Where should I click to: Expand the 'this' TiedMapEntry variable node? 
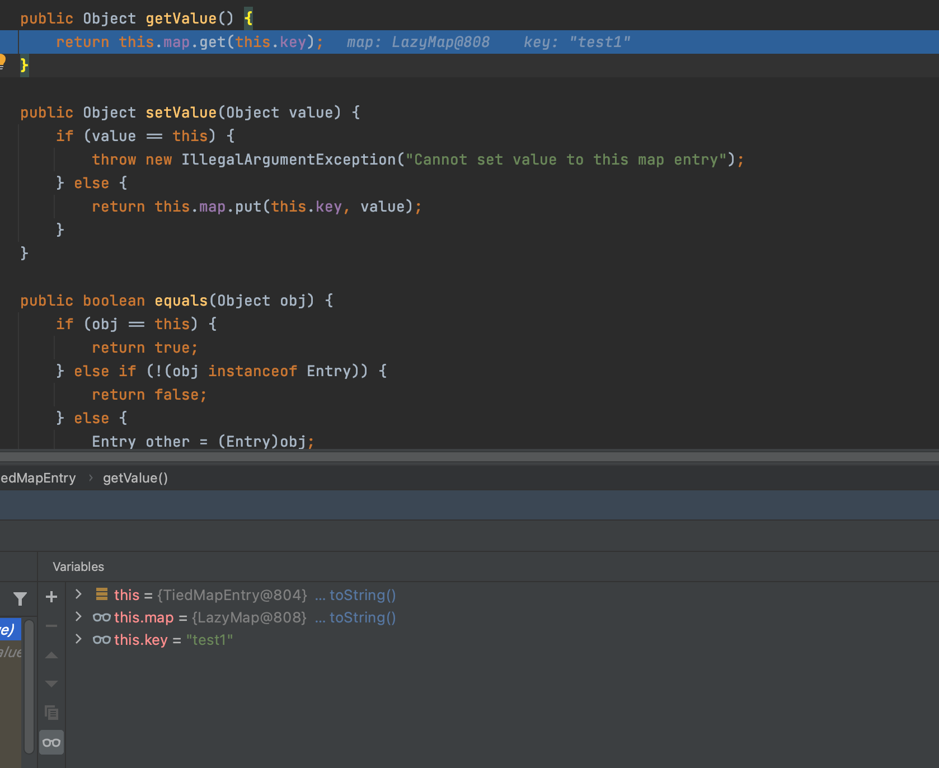(x=79, y=594)
